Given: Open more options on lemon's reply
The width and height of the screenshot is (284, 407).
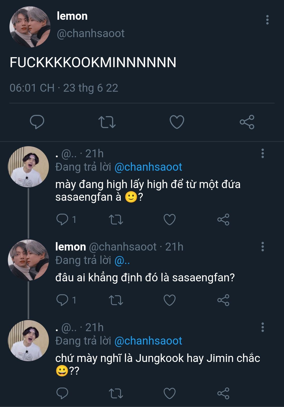Looking at the screenshot, I should click(x=262, y=247).
